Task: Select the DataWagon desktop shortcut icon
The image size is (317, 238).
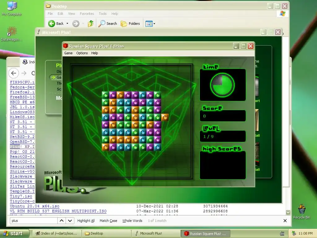Action: coord(12,34)
